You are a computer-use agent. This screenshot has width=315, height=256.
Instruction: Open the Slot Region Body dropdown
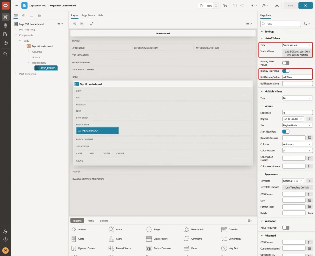(x=297, y=126)
